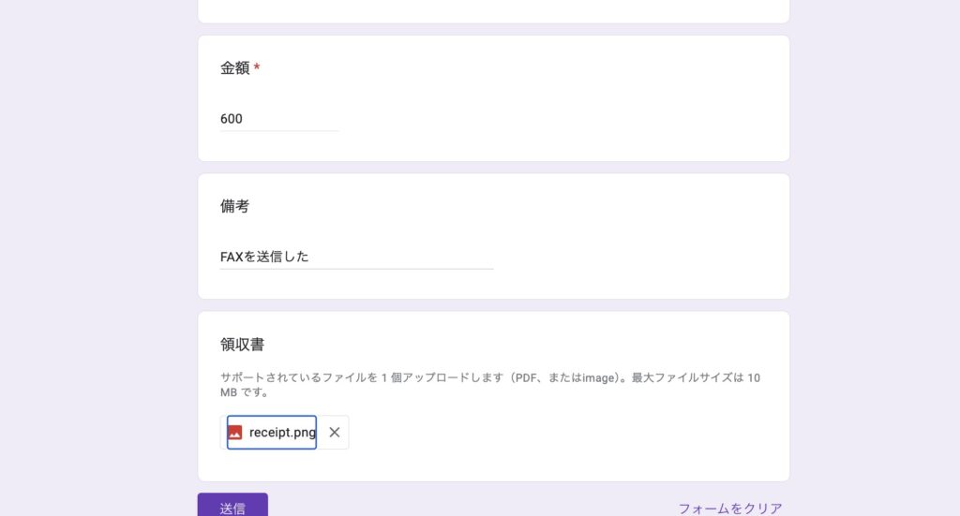Click the red required asterisk next to 金額
Viewport: 960px width, 516px height.
[257, 67]
